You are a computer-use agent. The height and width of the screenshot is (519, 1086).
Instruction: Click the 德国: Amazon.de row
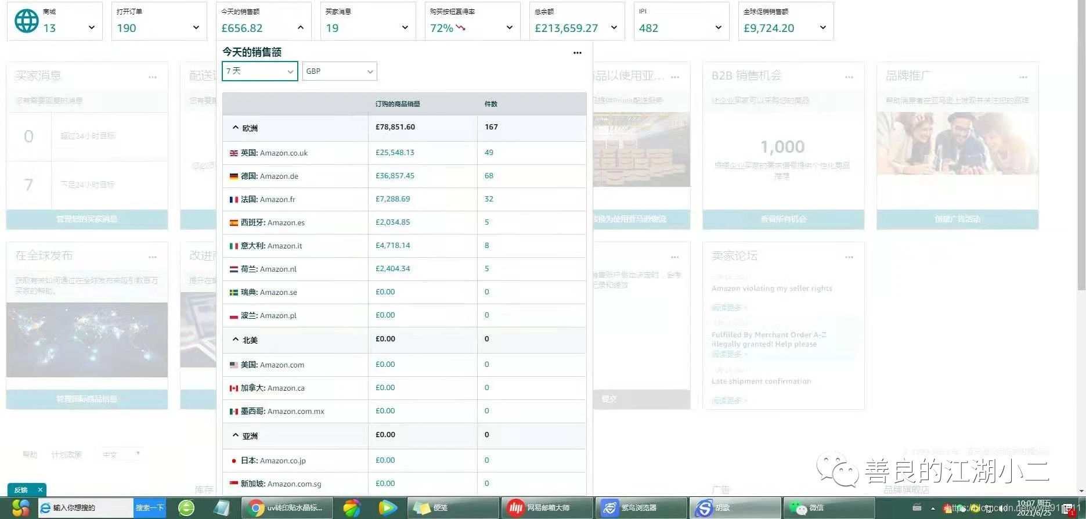[404, 176]
